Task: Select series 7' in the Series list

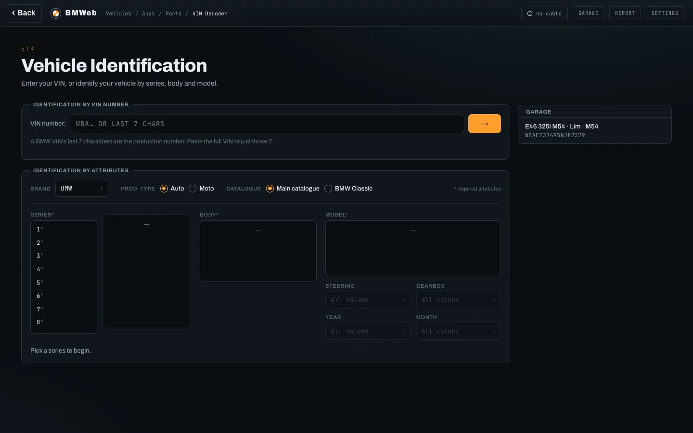Action: pos(64,309)
